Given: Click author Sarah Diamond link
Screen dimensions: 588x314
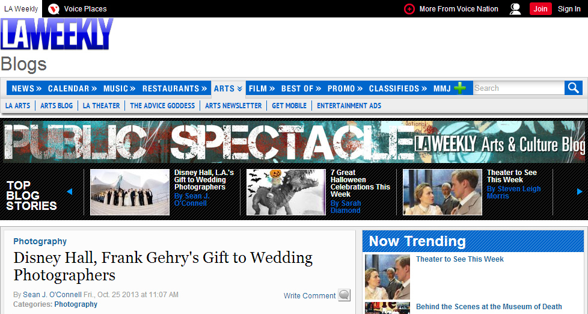Looking at the screenshot, I should point(346,207).
